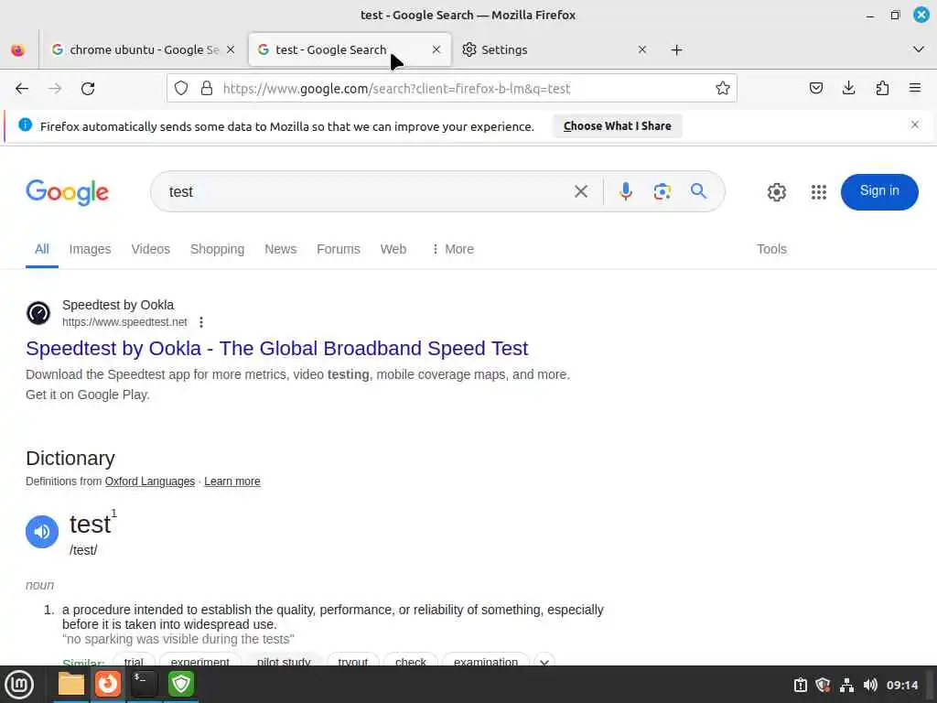This screenshot has height=703, width=937.
Task: Open green shield app in taskbar
Action: point(181,684)
